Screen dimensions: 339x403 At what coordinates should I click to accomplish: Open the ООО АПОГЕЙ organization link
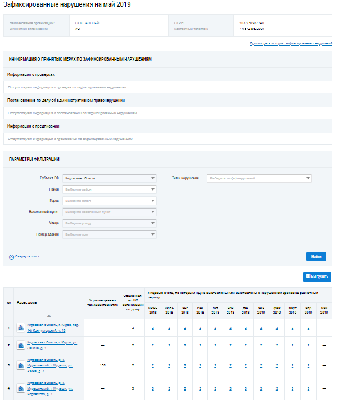[87, 22]
